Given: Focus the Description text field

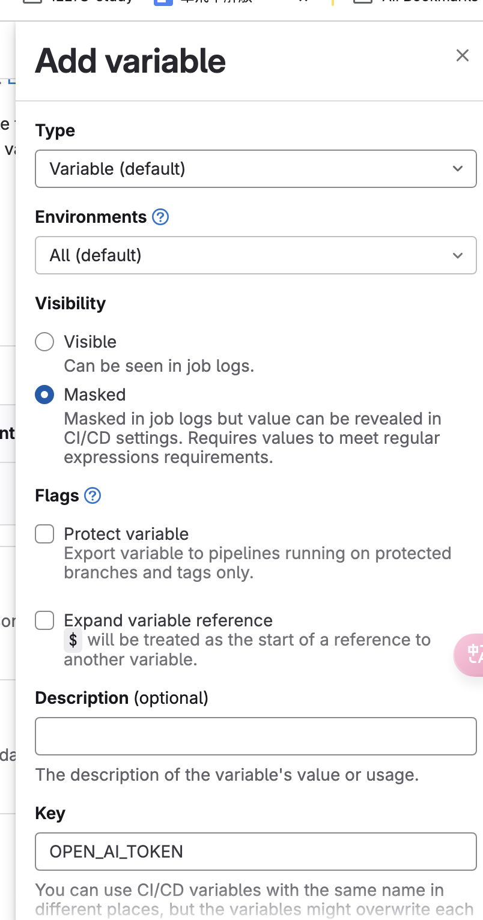Looking at the screenshot, I should [255, 736].
